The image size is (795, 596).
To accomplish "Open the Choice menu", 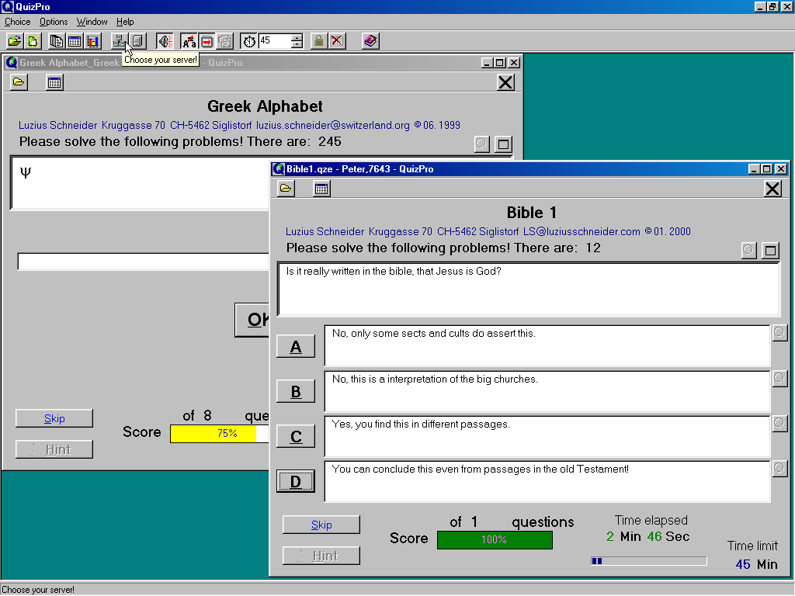I will point(17,22).
